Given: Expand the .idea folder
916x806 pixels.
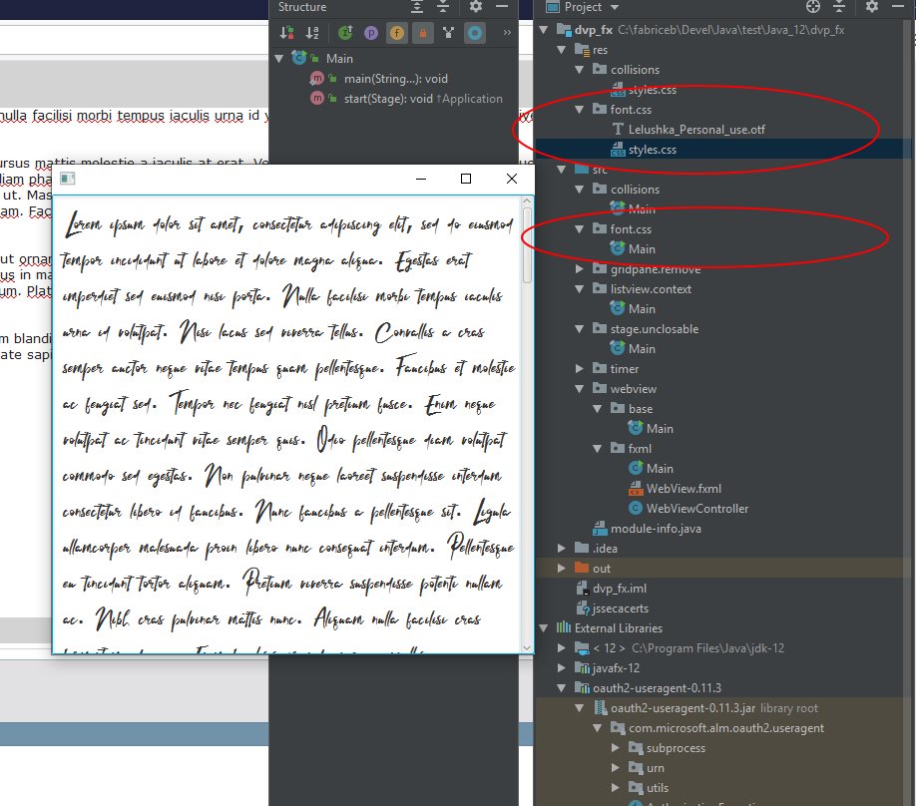Looking at the screenshot, I should point(562,549).
